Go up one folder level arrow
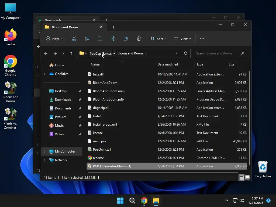Image resolution: width=276 pixels, height=207 pixels. pos(71,53)
